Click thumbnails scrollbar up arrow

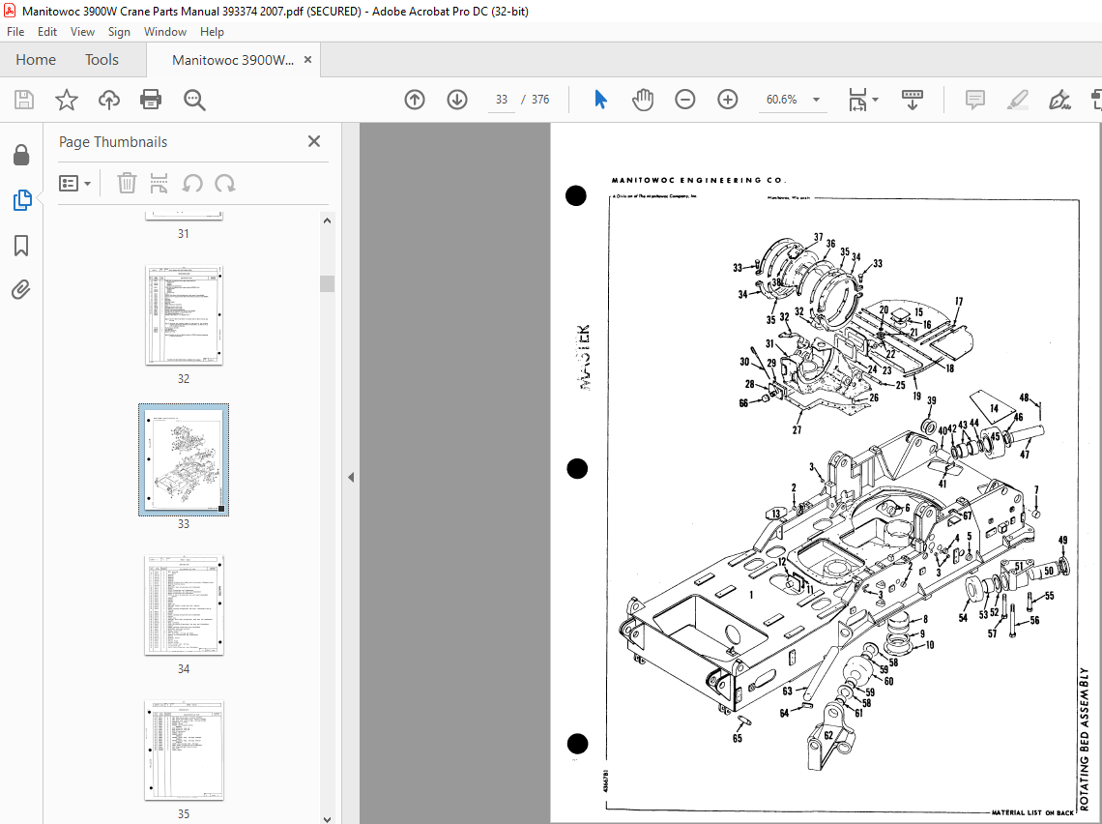point(327,221)
